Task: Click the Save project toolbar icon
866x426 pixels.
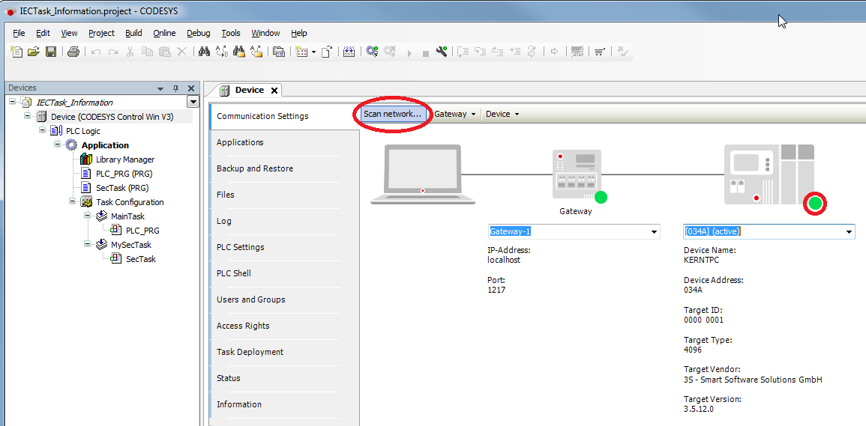Action: pos(51,52)
